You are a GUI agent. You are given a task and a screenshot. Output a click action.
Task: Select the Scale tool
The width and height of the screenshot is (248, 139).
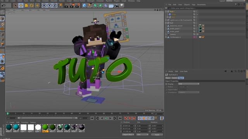(x=26, y=5)
